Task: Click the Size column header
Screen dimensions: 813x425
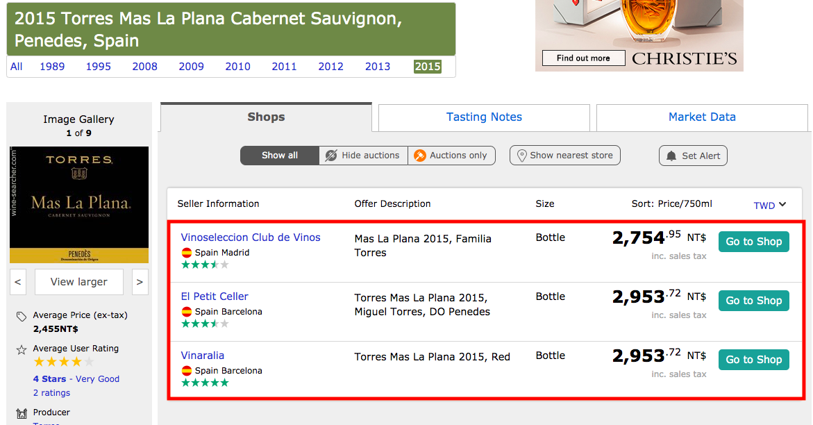Action: pos(545,204)
